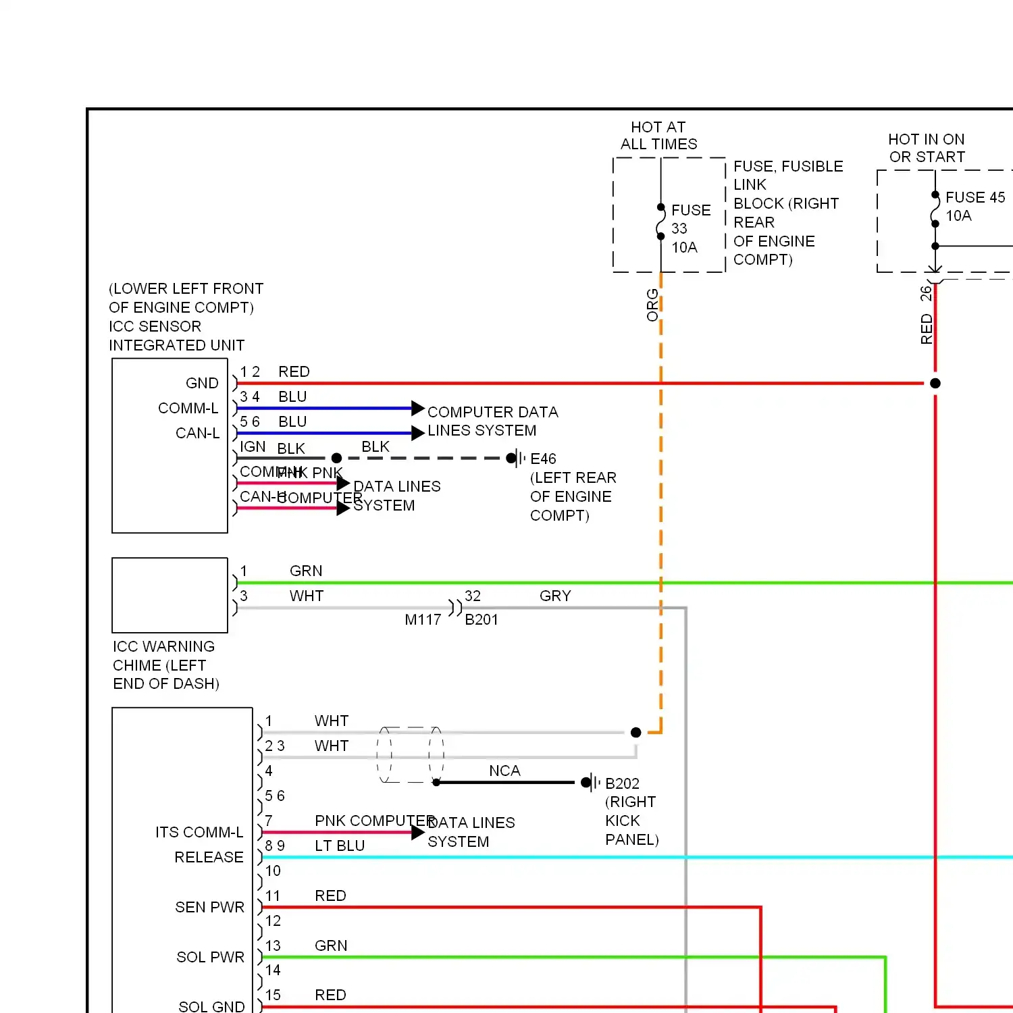Click the "GND" terminal label
Viewport: 1013px width, 1013px height.
202,383
